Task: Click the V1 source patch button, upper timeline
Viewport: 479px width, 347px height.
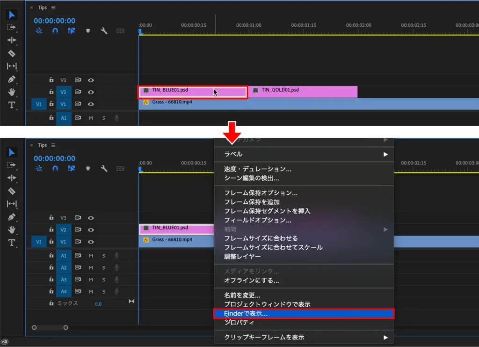Action: tap(39, 104)
